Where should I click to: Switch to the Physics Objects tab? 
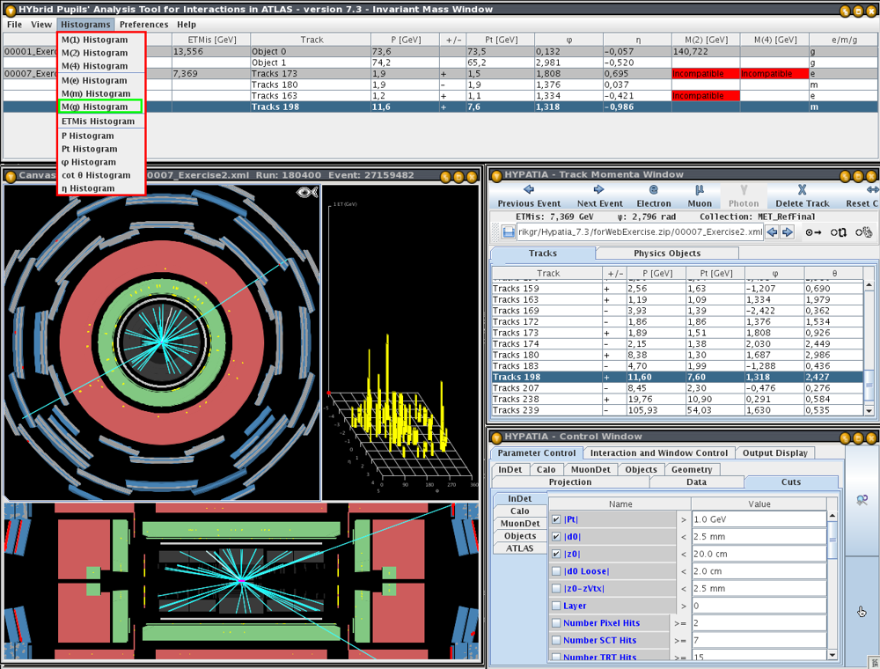pyautogui.click(x=667, y=254)
